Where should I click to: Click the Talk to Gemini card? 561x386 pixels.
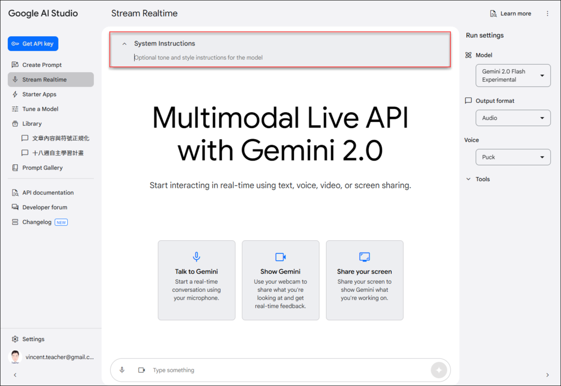coord(197,280)
